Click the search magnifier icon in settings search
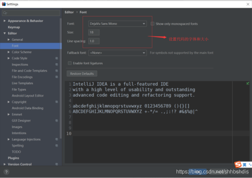Image resolution: width=252 pixels, height=178 pixels. pyautogui.click(x=5, y=13)
